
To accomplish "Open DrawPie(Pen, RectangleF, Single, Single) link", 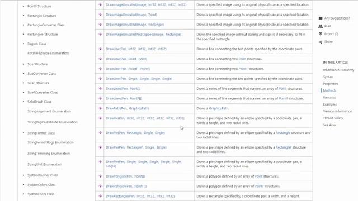I will pyautogui.click(x=136, y=147).
